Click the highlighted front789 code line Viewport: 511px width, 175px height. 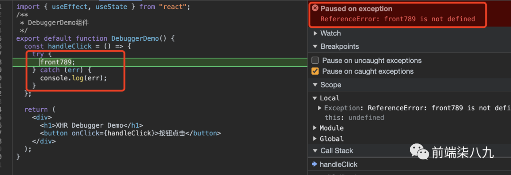(x=160, y=62)
